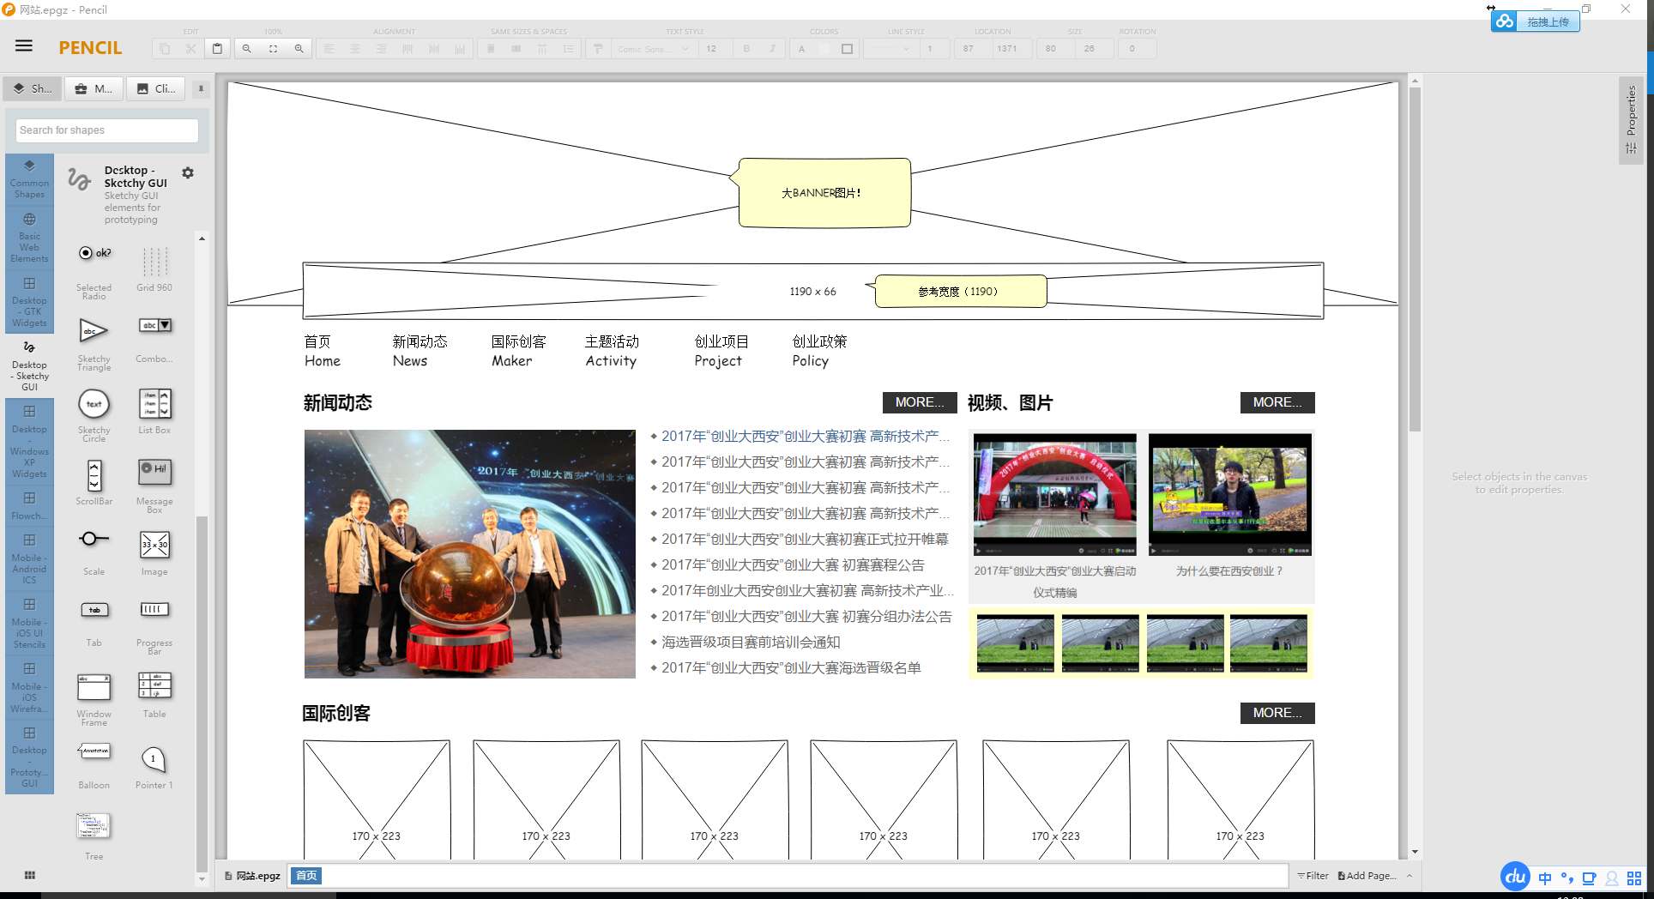Expand the page list chevron
This screenshot has width=1654, height=899.
[x=1410, y=876]
